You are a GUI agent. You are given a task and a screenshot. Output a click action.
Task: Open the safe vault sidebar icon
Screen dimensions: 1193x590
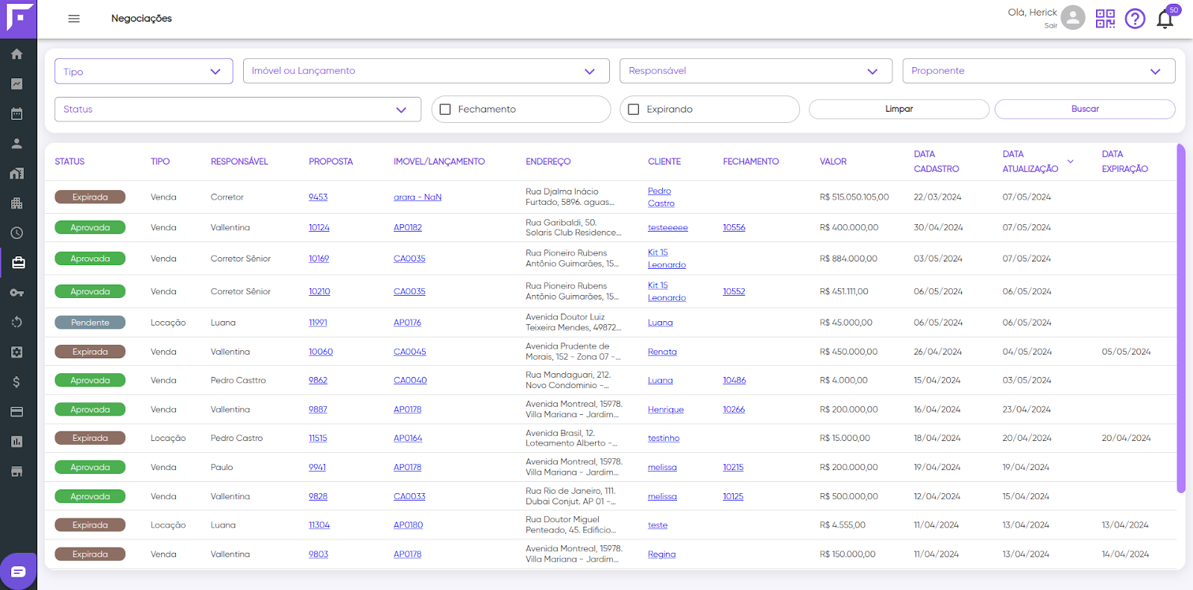click(x=16, y=352)
